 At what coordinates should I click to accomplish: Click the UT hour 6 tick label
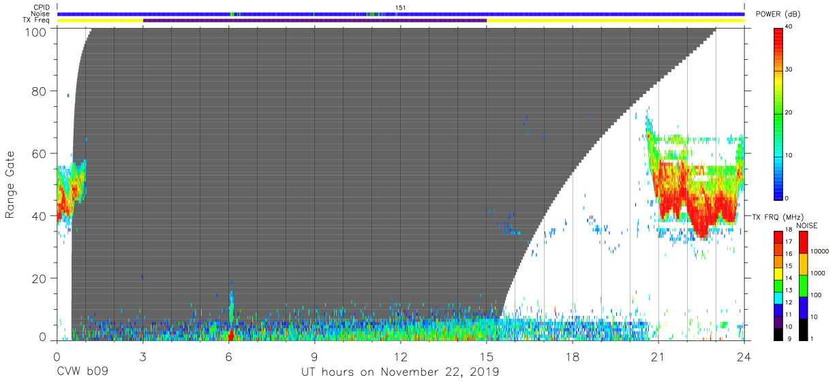pos(229,356)
